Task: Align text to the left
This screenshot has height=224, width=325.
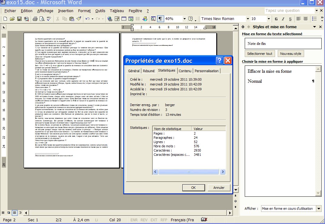Action: pyautogui.click(x=298, y=19)
